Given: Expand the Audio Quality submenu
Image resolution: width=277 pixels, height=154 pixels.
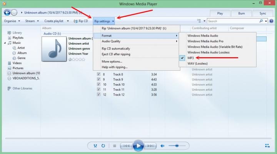Looking at the screenshot, I should (x=137, y=41).
